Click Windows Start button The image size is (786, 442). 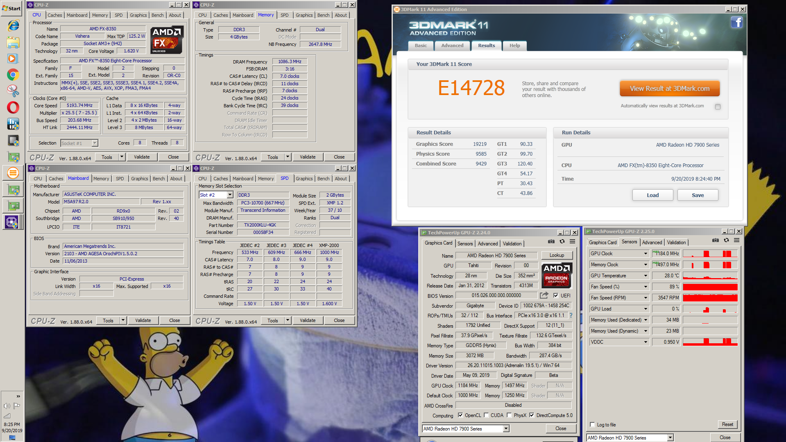coord(11,8)
